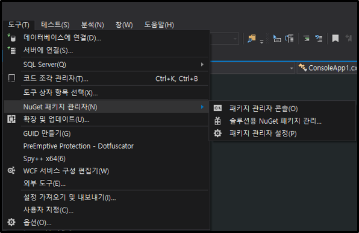The image size is (359, 233).
Task: Uncomment the selected lines
Action: tap(319, 38)
